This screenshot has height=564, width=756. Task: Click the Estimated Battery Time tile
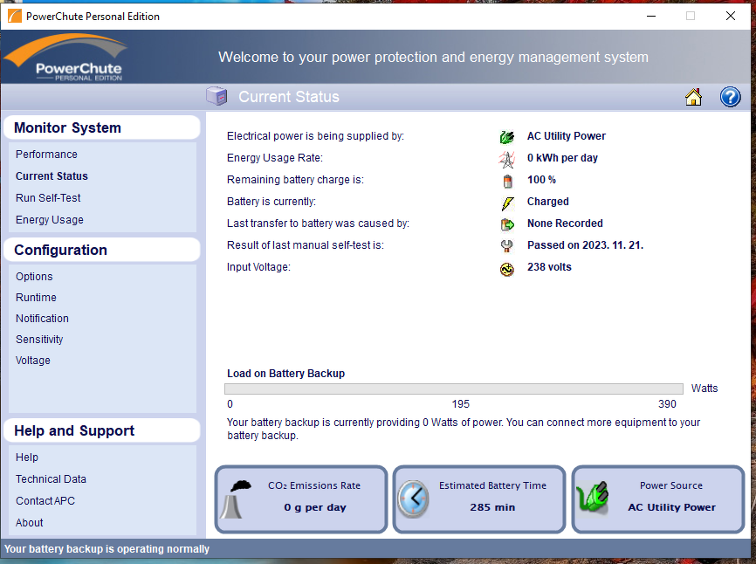pos(479,499)
